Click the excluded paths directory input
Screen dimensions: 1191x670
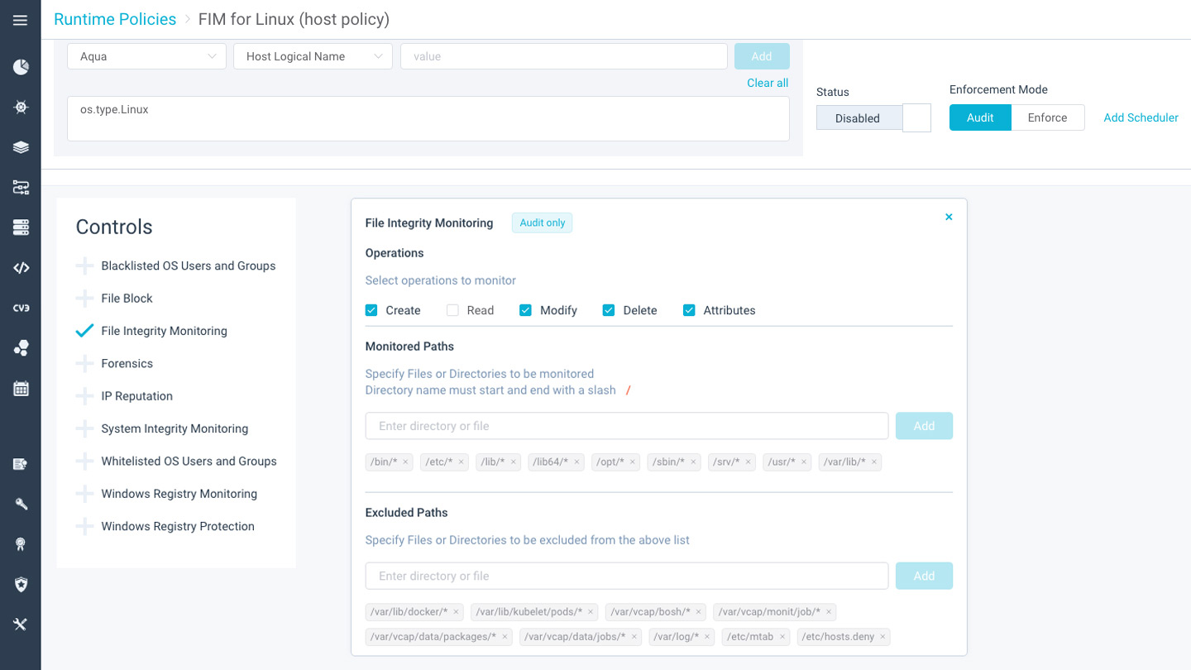627,576
